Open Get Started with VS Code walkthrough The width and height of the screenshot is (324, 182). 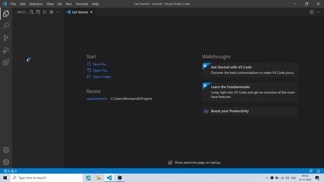(250, 70)
